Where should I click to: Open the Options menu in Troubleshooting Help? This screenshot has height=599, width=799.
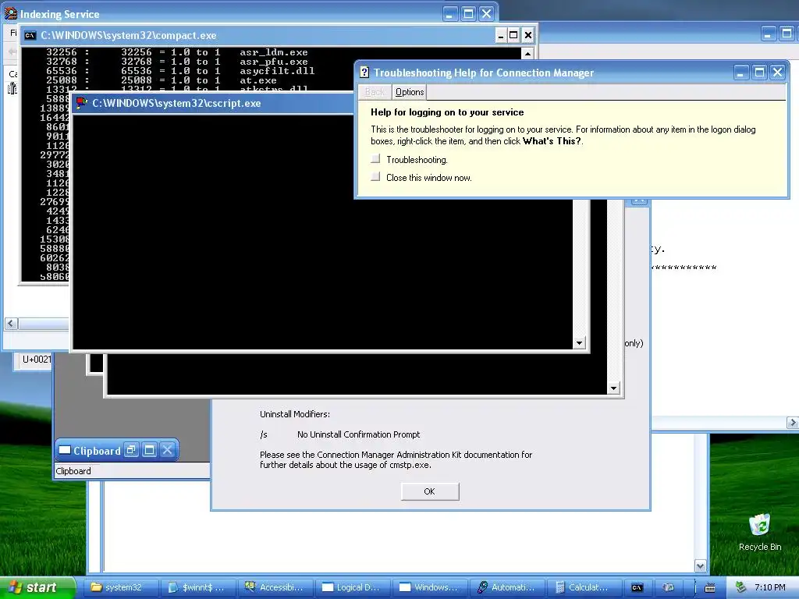click(410, 92)
